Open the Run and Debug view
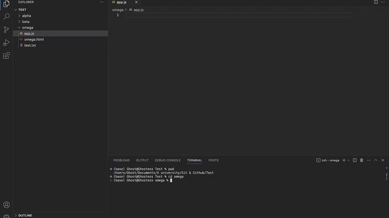This screenshot has height=218, width=389. (7, 42)
